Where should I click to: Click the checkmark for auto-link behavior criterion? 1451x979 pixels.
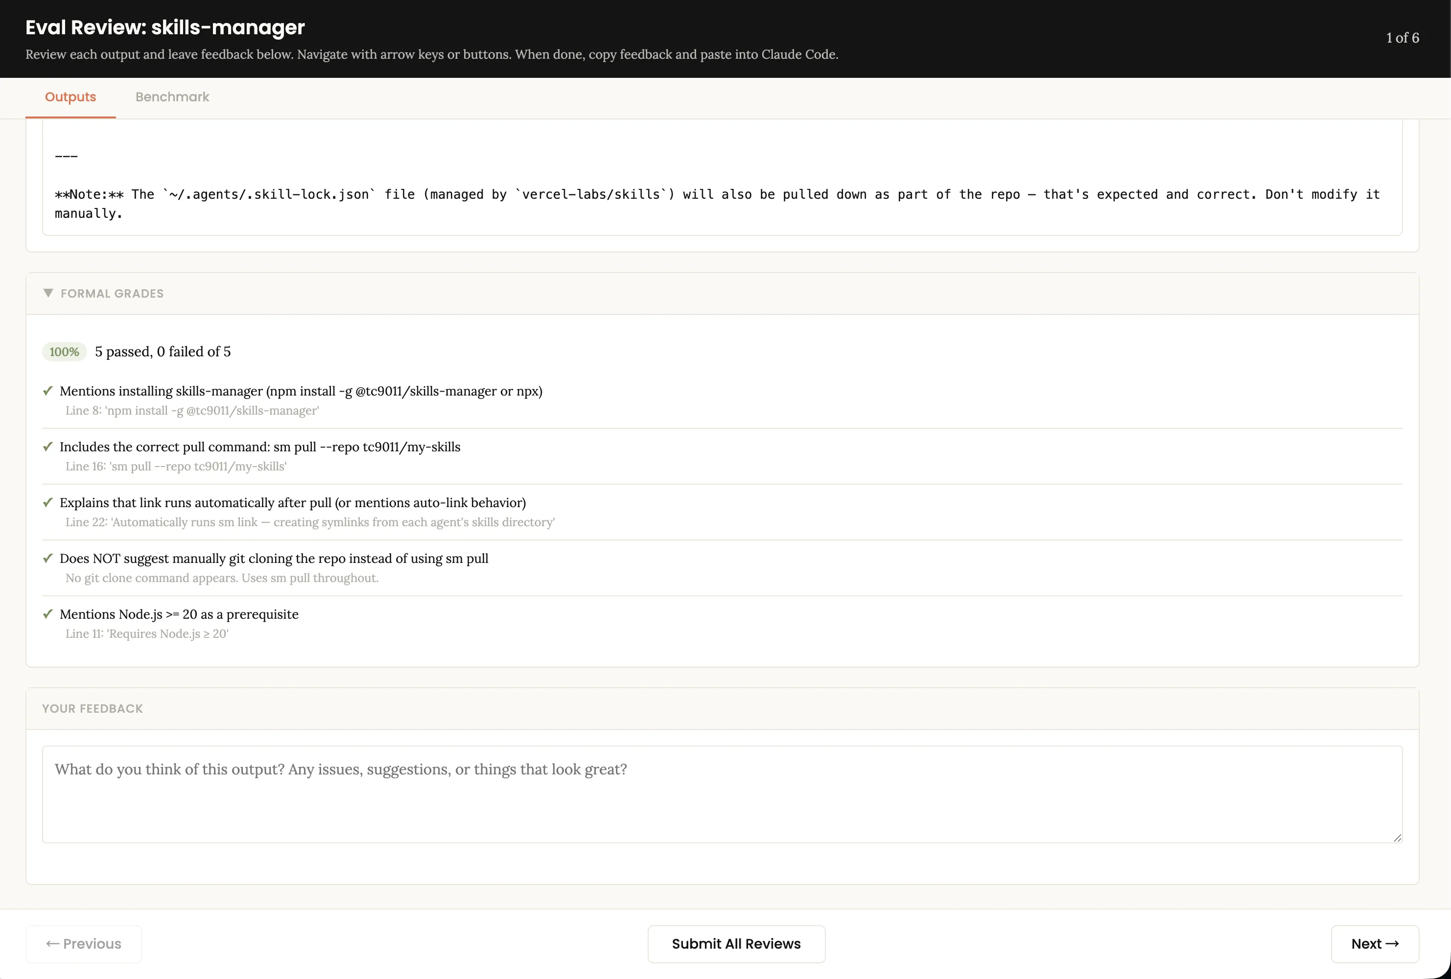coord(48,502)
